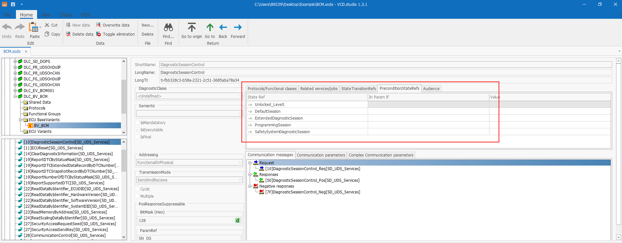
Task: Select the ProgrammingSession state row
Action: (429, 125)
